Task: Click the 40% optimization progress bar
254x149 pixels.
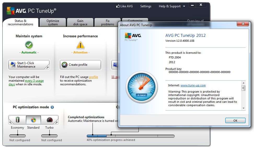Action: point(131,136)
